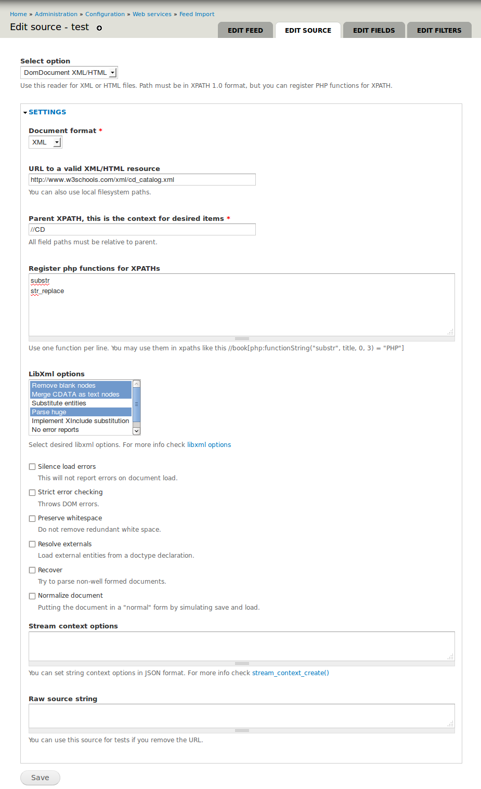Collapse the Settings fieldset triangle

(x=25, y=112)
